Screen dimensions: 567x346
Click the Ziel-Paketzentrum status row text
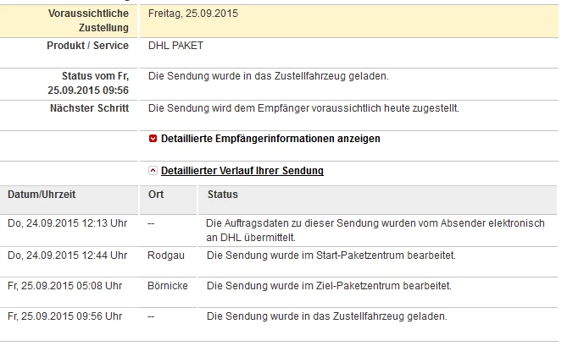(x=329, y=286)
